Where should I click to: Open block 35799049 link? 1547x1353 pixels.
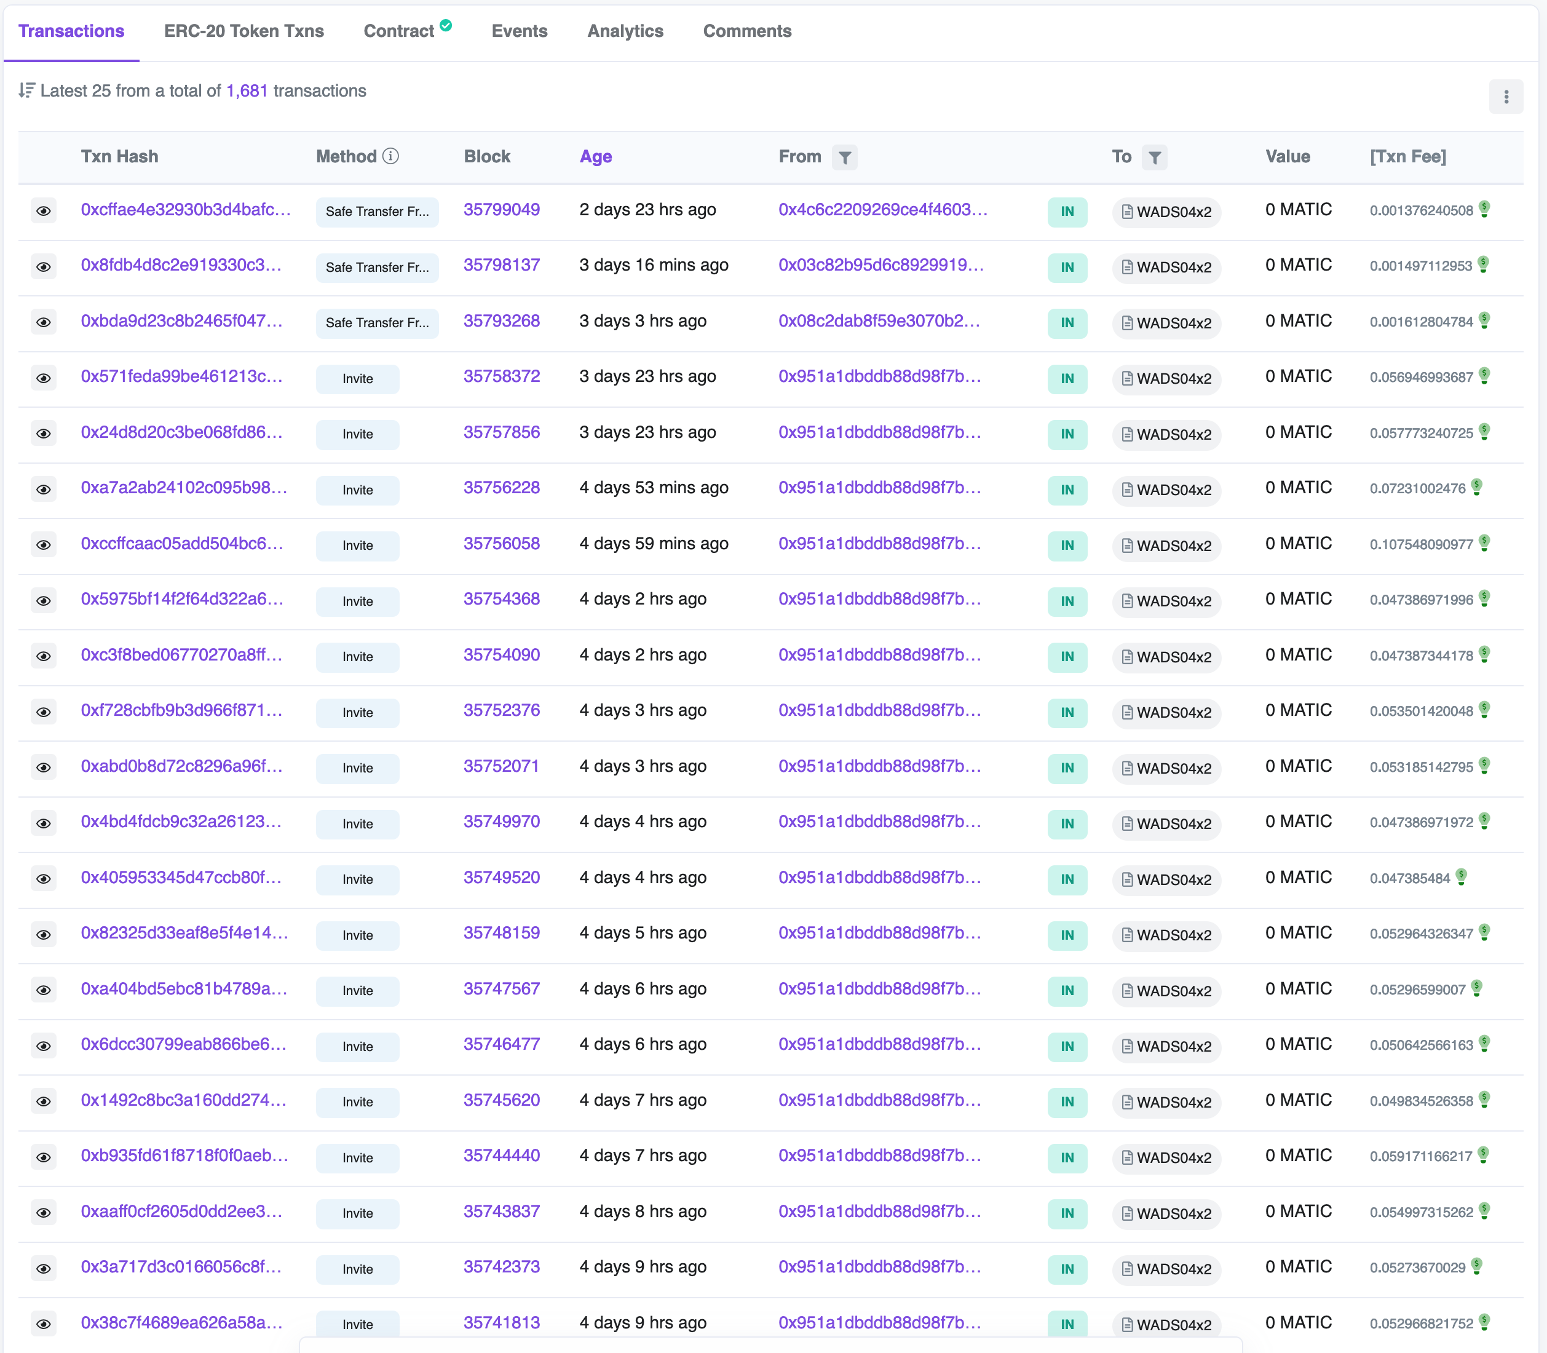coord(501,210)
